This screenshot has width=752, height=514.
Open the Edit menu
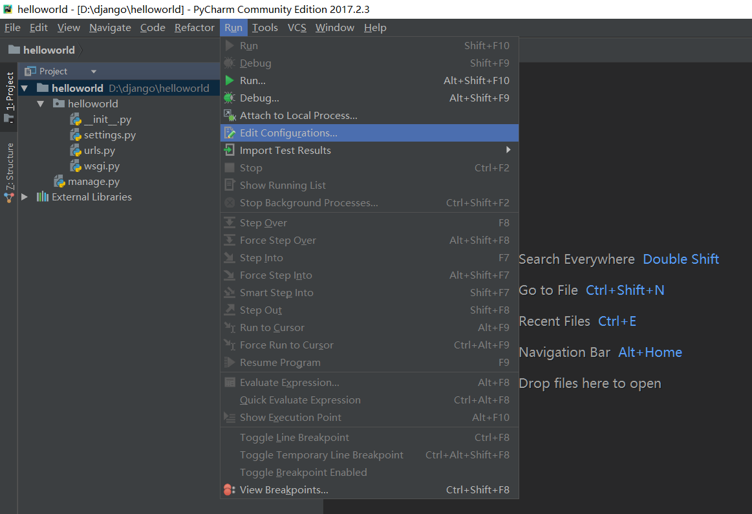coord(38,28)
